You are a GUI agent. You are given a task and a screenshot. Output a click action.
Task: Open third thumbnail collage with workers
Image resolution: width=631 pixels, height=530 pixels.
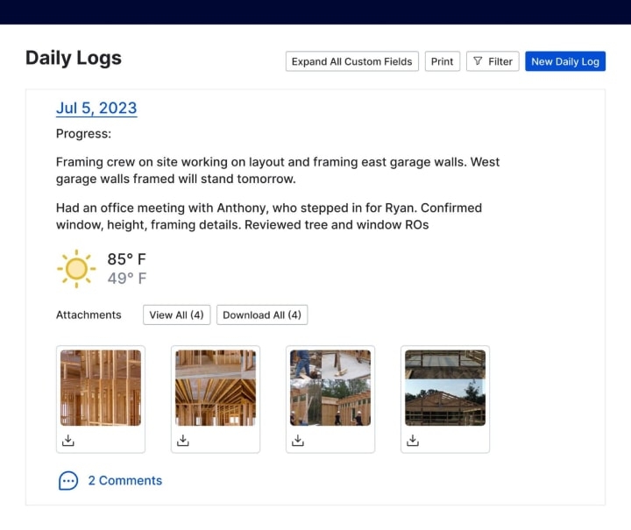330,388
